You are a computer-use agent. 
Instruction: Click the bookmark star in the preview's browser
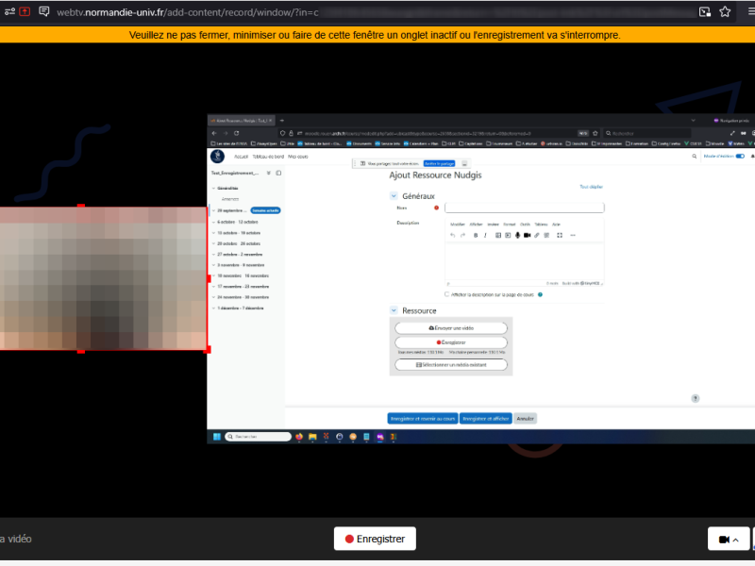[x=596, y=133]
